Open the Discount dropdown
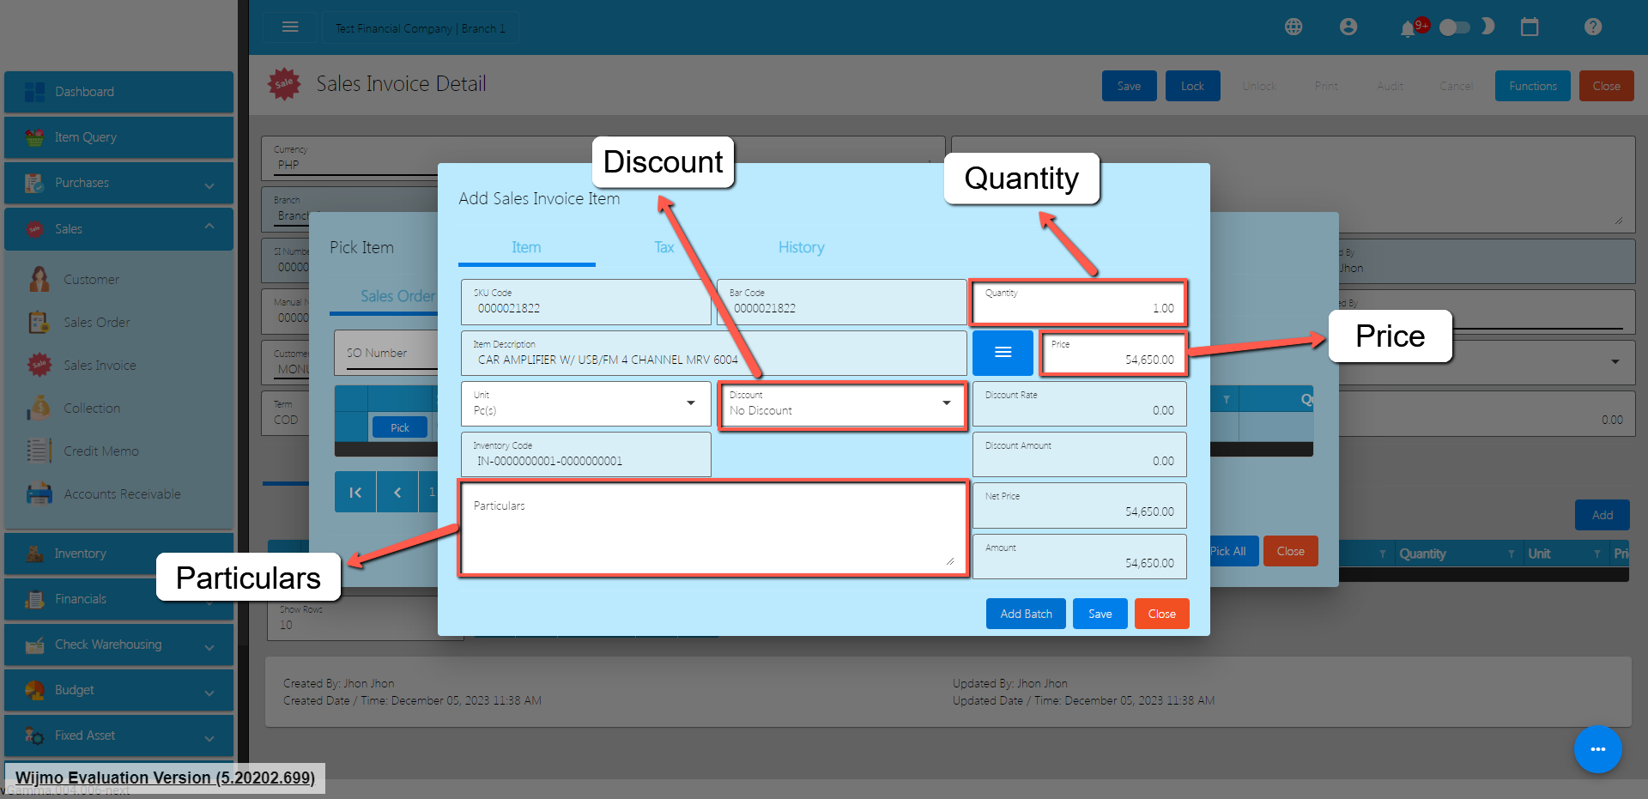The height and width of the screenshot is (799, 1648). coord(841,404)
